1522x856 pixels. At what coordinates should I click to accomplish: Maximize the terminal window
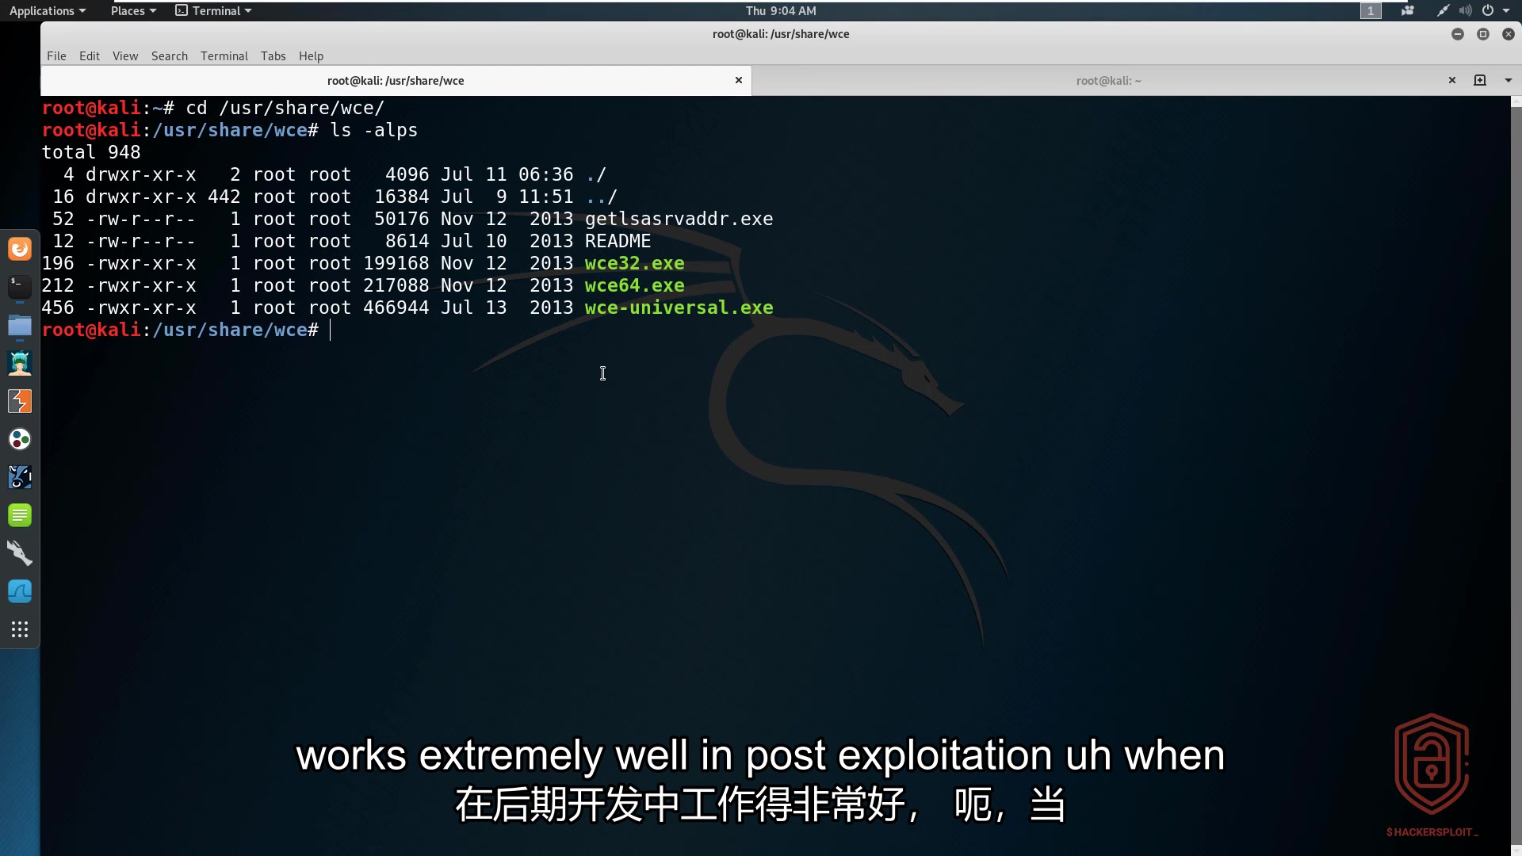coord(1483,34)
